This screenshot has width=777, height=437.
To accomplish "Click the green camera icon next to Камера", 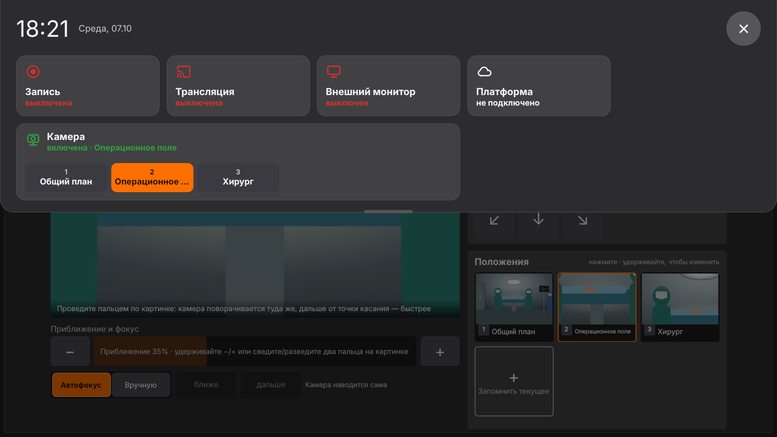I will tap(33, 140).
